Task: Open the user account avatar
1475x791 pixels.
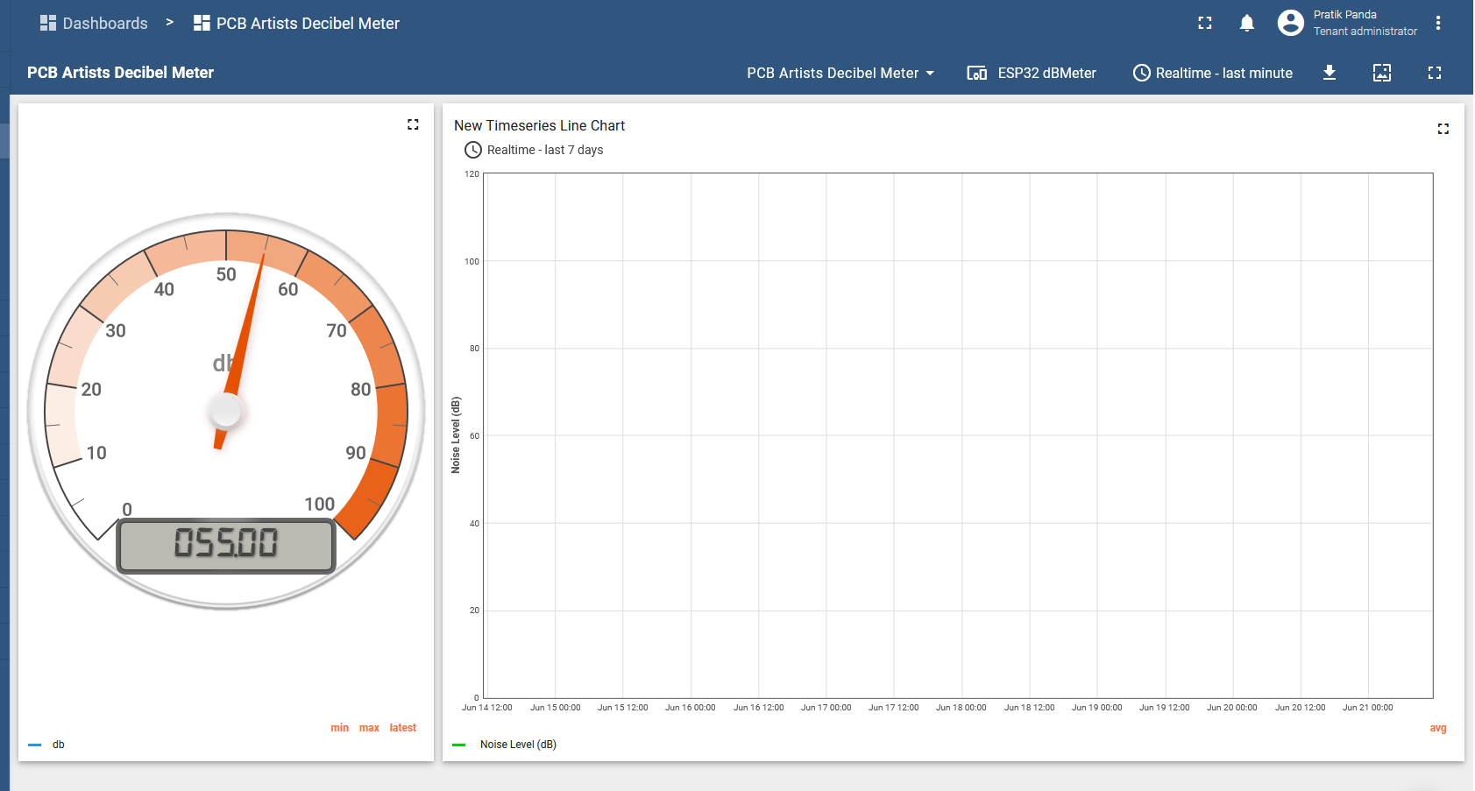Action: pos(1290,23)
